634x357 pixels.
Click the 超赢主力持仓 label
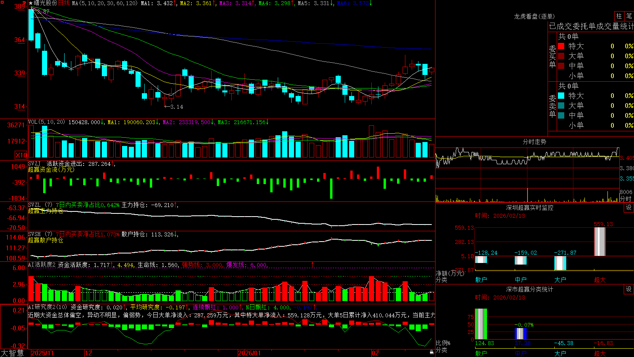coord(46,211)
